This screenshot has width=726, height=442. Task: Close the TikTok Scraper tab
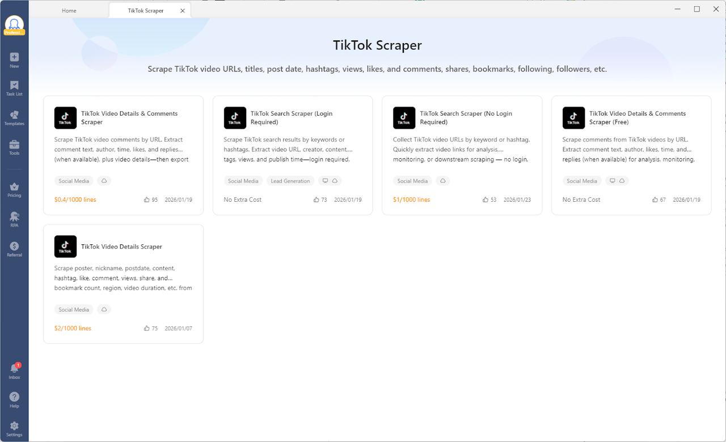tap(182, 10)
